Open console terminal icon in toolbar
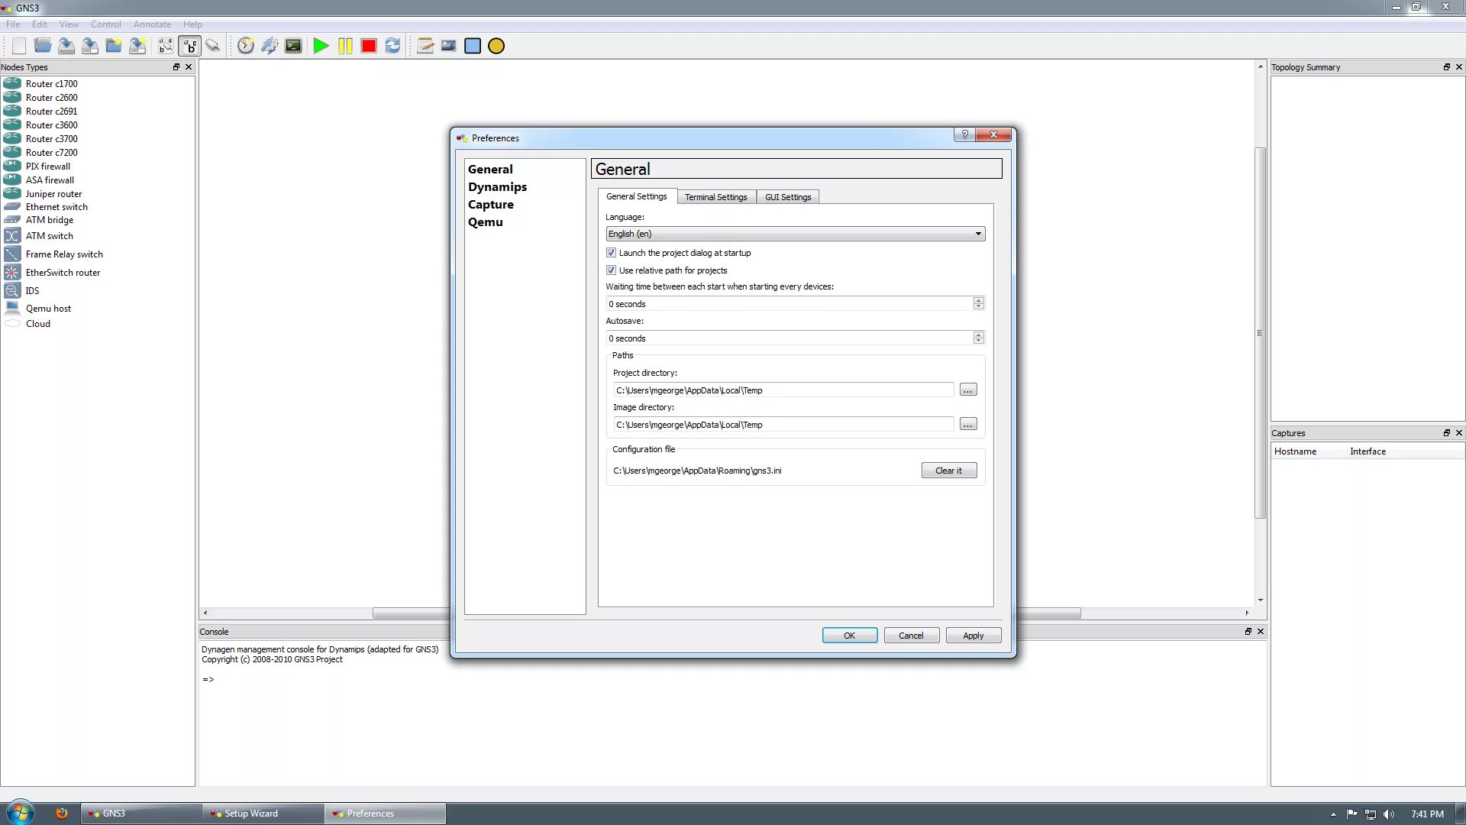Viewport: 1466px width, 825px height. pyautogui.click(x=293, y=46)
